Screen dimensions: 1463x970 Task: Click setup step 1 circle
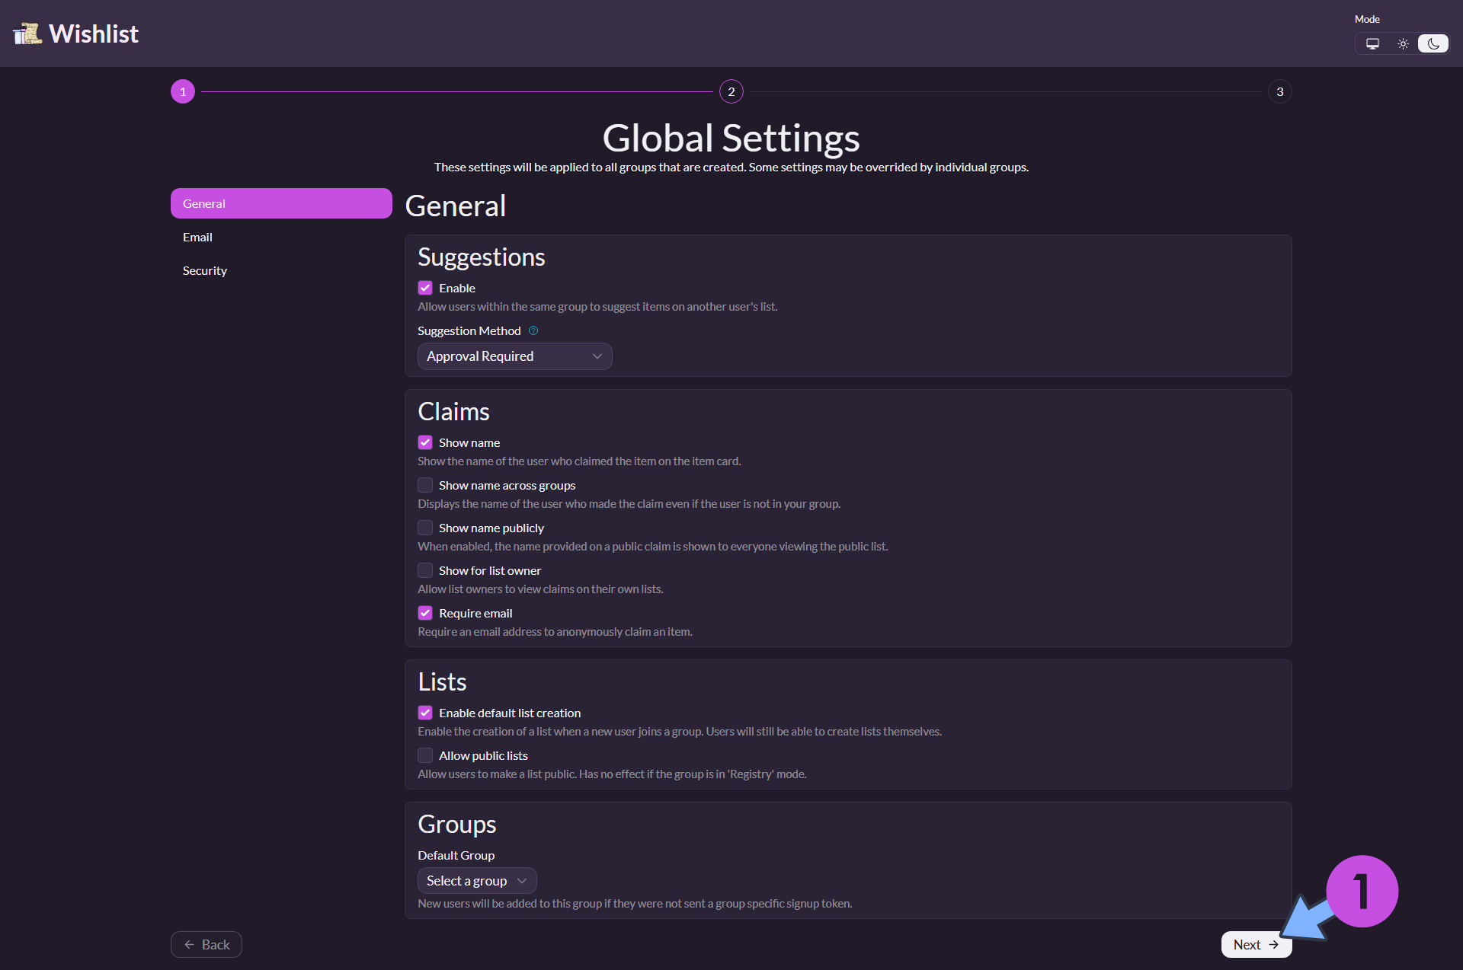[x=183, y=91]
